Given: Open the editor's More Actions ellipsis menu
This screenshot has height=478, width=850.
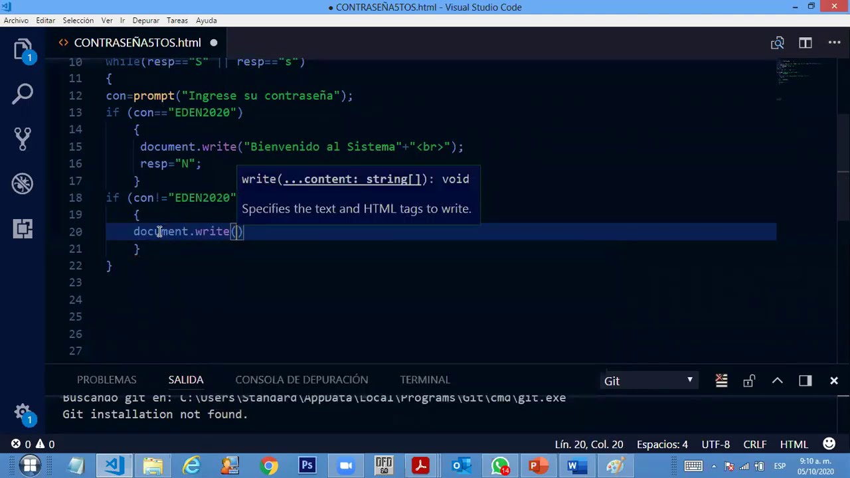Looking at the screenshot, I should click(834, 42).
